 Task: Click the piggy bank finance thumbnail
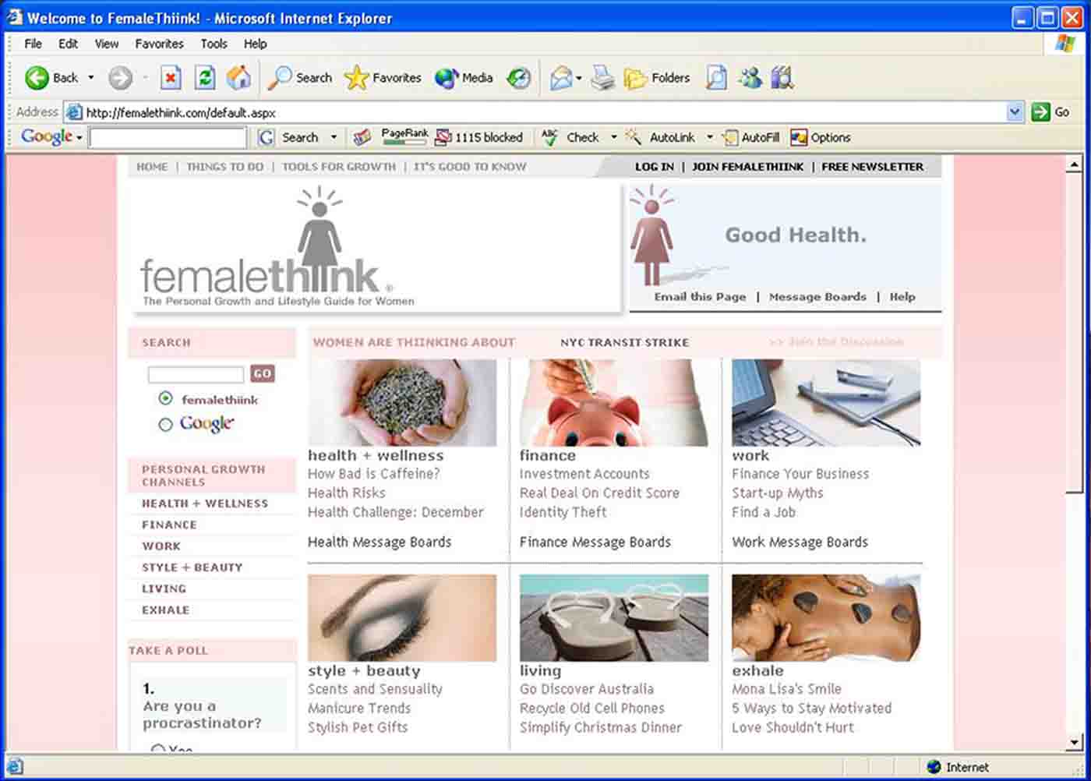[x=614, y=402]
